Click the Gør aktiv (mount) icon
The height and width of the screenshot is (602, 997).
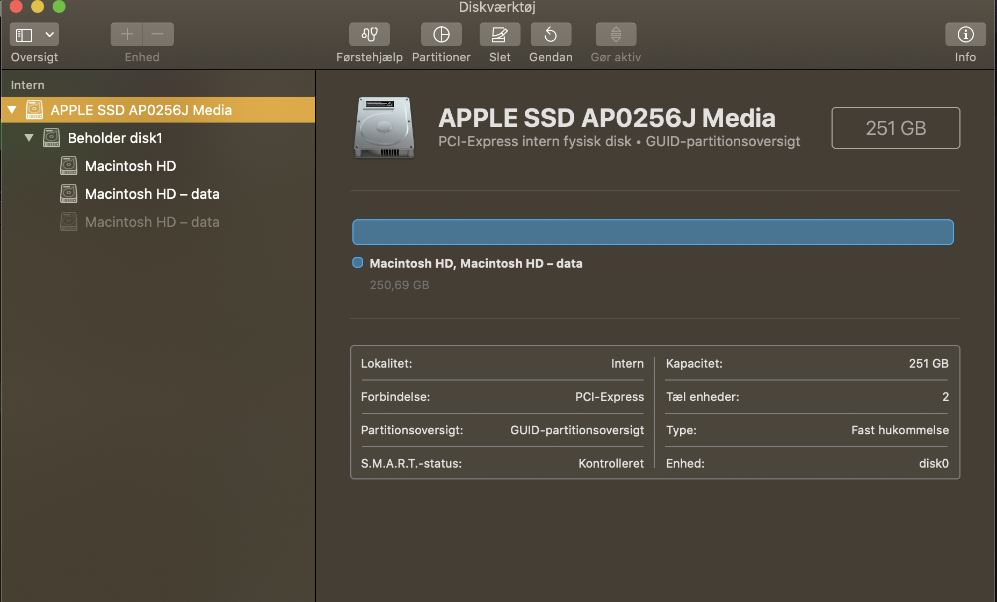point(616,34)
